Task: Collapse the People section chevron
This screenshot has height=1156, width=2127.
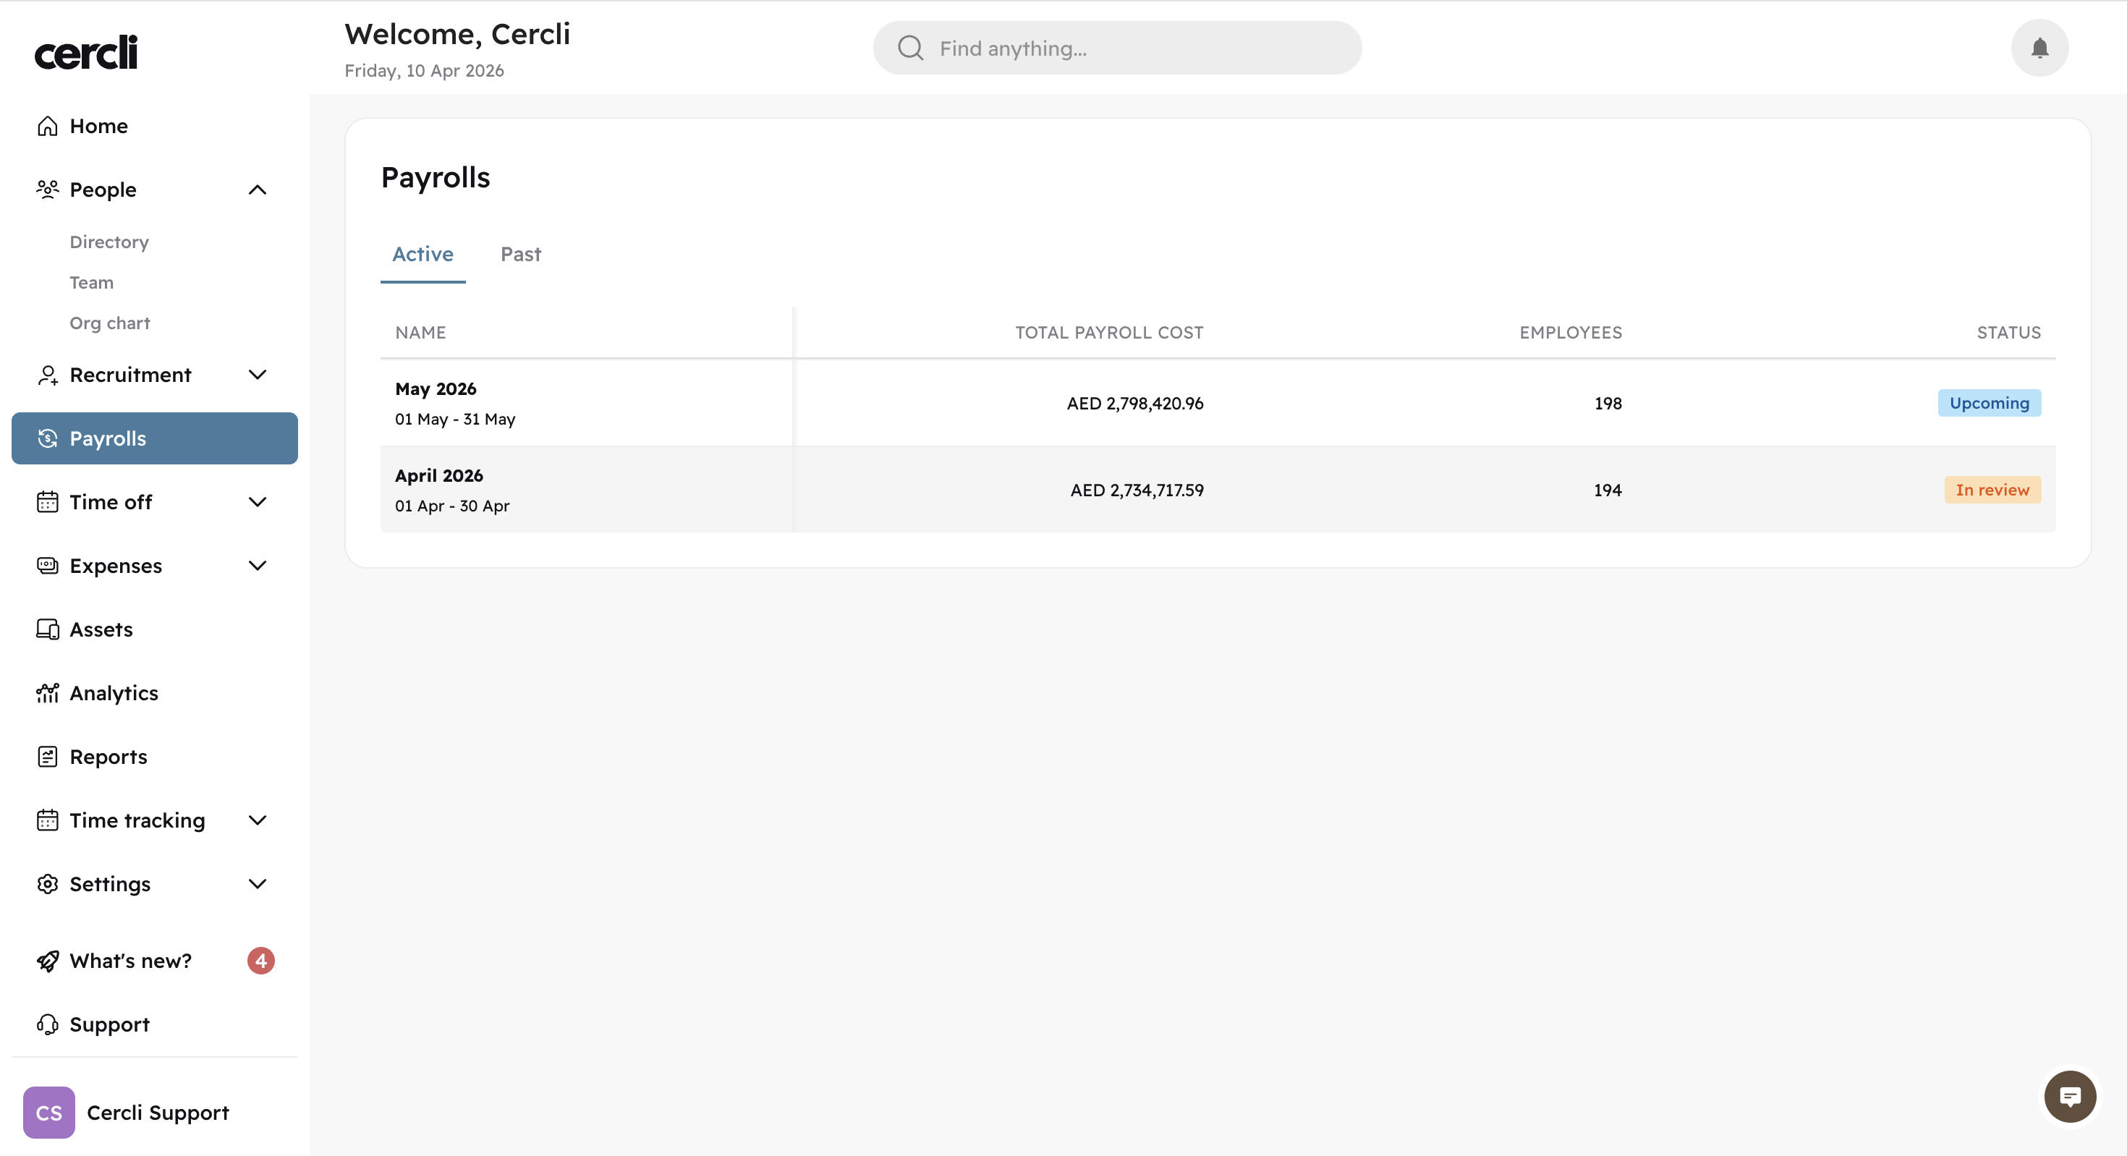Action: pos(258,190)
